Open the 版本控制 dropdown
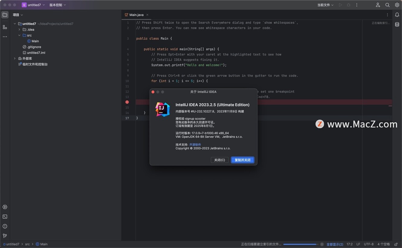Viewport: 402px width, 248px height. [58, 5]
